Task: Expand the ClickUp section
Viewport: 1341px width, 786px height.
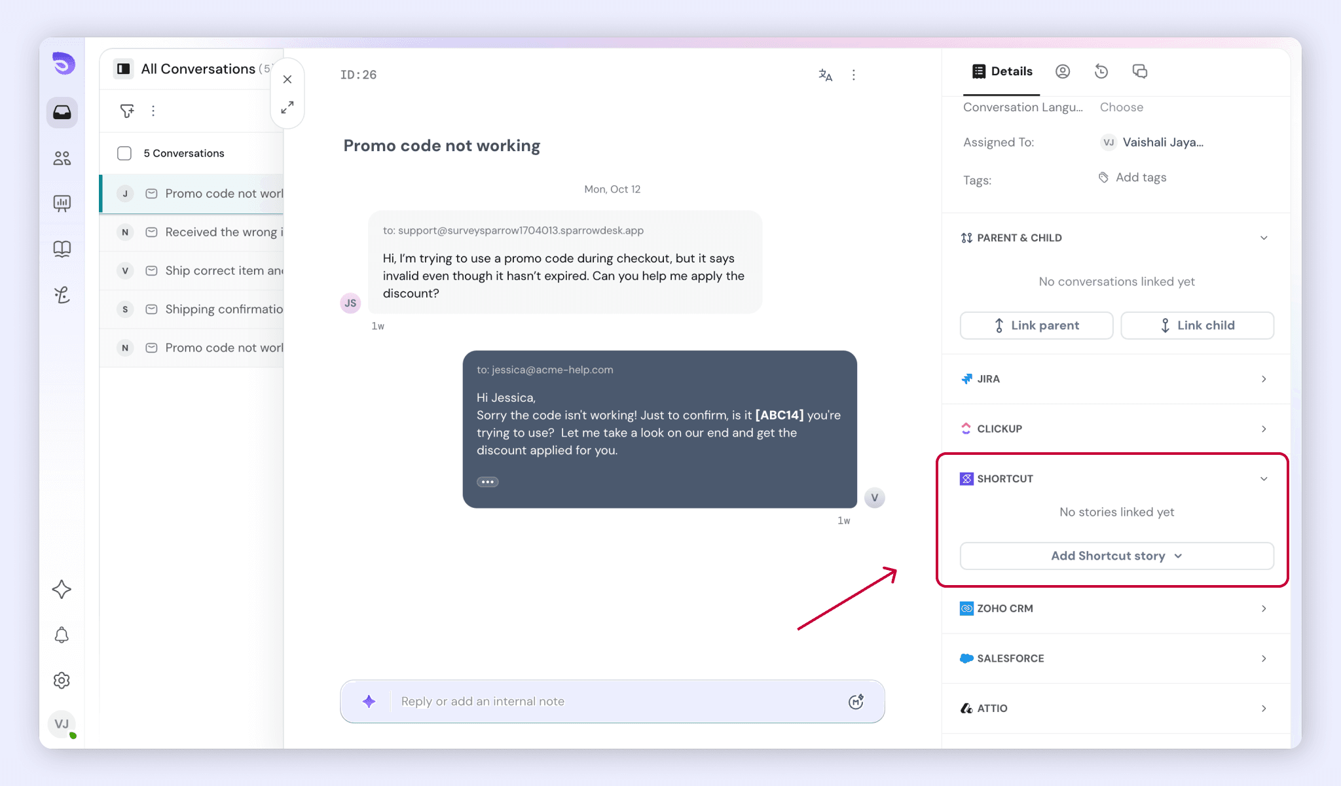Action: click(x=1264, y=429)
